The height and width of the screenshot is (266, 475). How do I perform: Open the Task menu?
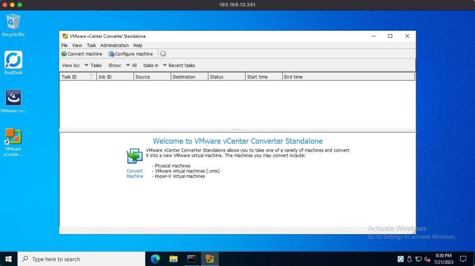(x=91, y=45)
